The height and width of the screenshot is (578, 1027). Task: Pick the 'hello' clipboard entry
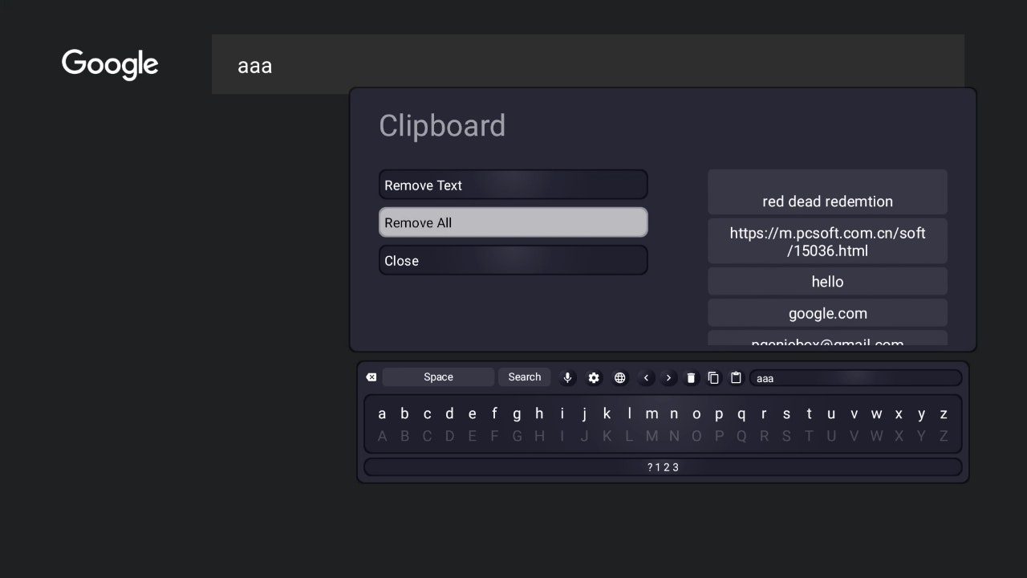pos(827,281)
